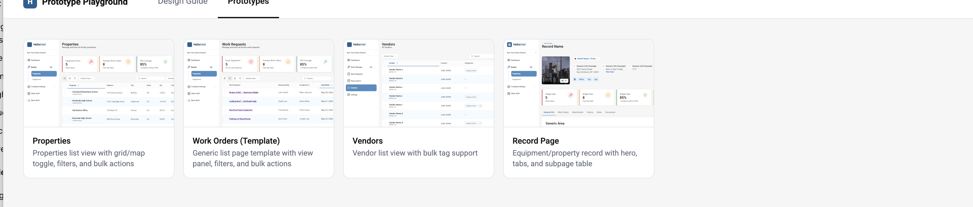Open the Work Orders (Template) preview thumbnail
The height and width of the screenshot is (207, 973).
point(259,83)
